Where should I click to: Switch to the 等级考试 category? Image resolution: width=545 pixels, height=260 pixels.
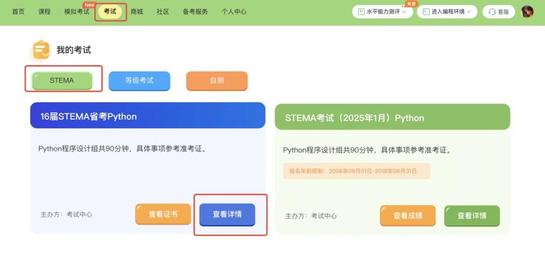tap(139, 81)
